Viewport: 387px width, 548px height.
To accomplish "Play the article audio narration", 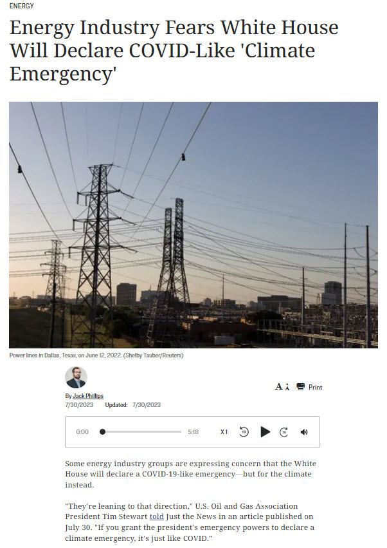I will click(x=265, y=432).
